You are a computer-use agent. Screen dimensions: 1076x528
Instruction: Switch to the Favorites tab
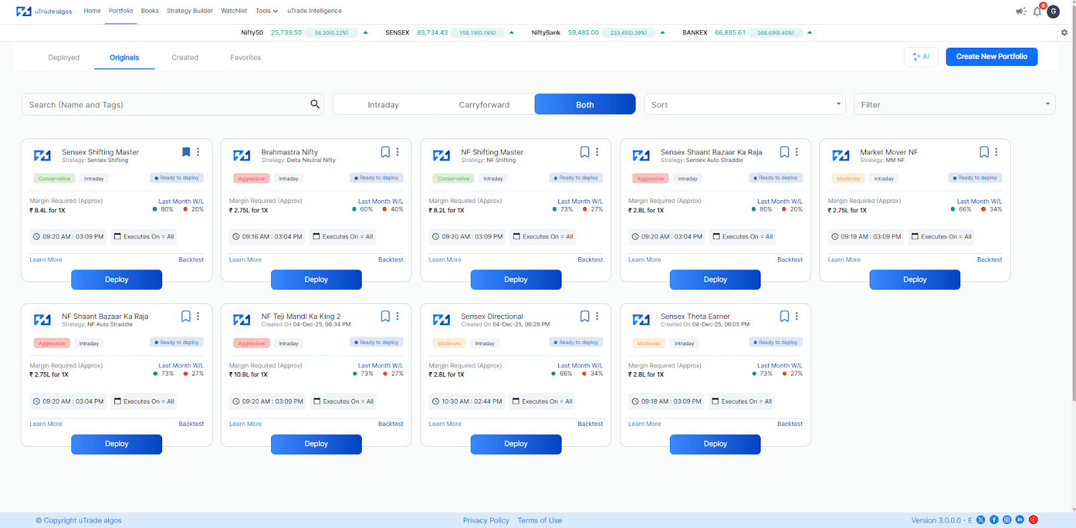245,58
